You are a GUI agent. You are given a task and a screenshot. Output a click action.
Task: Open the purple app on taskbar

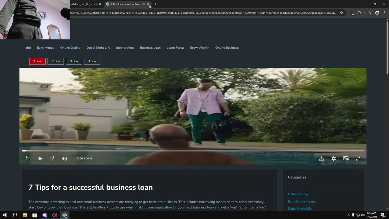(x=45, y=215)
